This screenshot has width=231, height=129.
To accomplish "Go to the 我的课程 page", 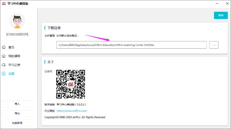I will (14, 56).
